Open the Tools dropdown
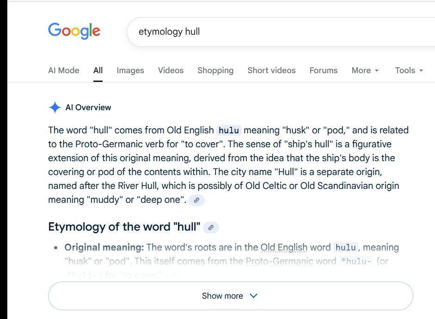The width and height of the screenshot is (435, 319). (x=409, y=70)
